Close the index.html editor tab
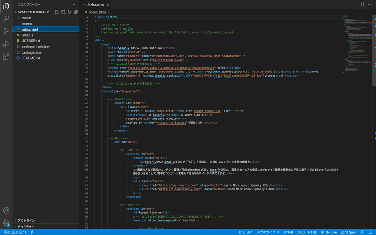The image size is (376, 235). [x=108, y=5]
